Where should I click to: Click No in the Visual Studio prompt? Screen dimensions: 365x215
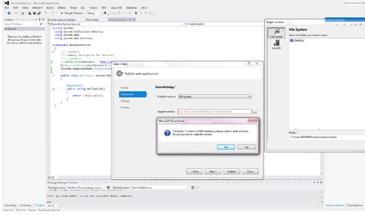(247, 147)
